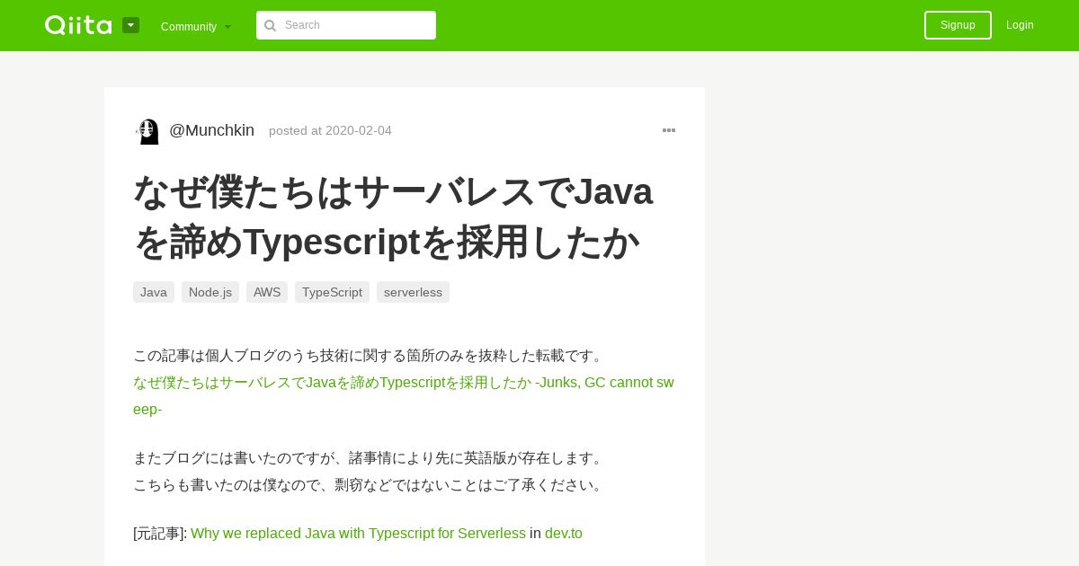Click the sentence 'またブログには書いたのですが'

370,458
